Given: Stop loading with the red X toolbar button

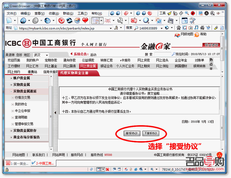Looking at the screenshot, I should [62, 21].
